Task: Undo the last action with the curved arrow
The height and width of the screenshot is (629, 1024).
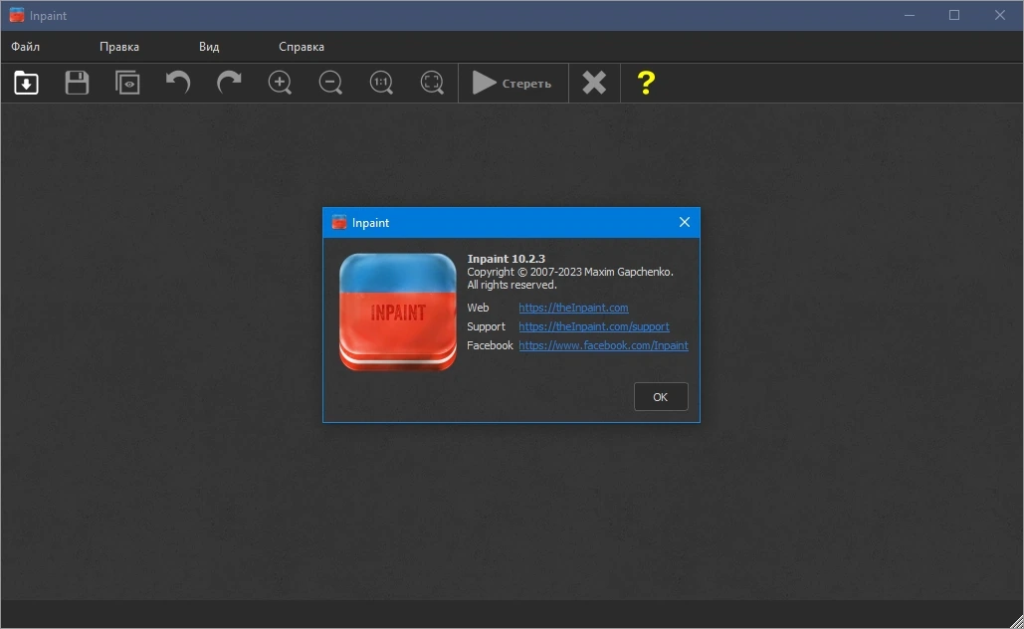Action: 177,83
